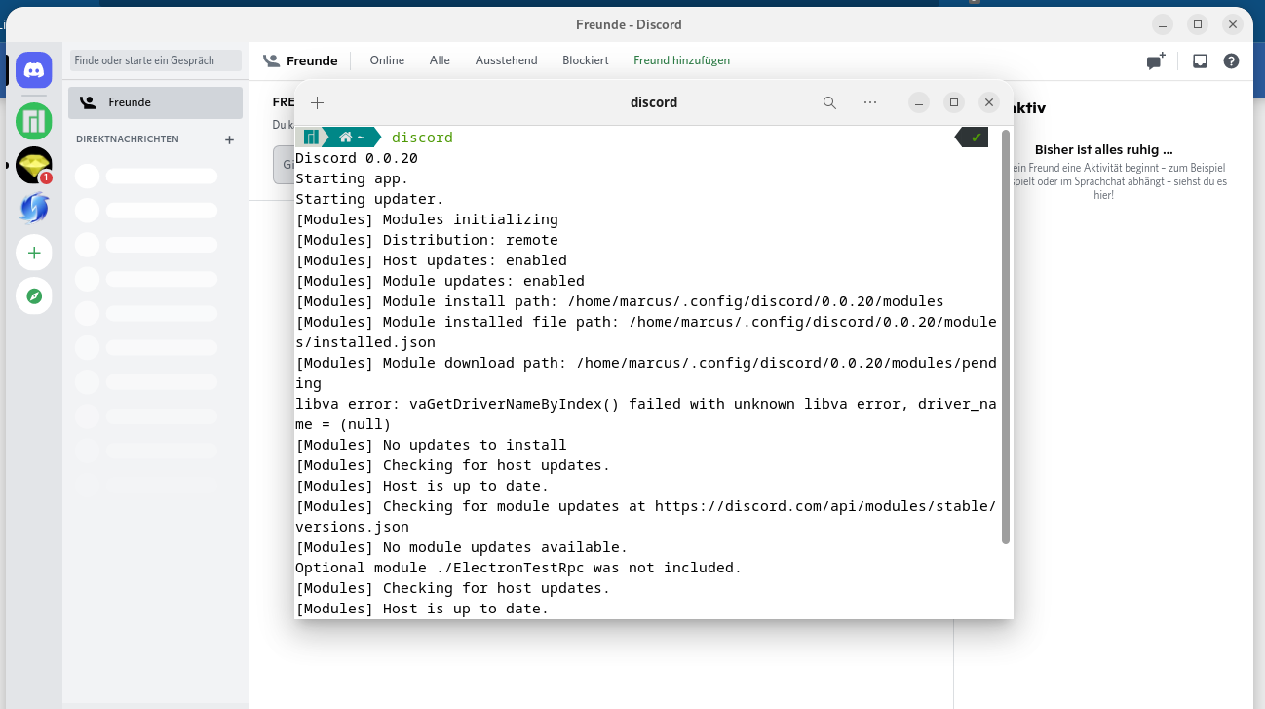
Task: Click the green checkmark status in terminal
Action: pos(976,138)
